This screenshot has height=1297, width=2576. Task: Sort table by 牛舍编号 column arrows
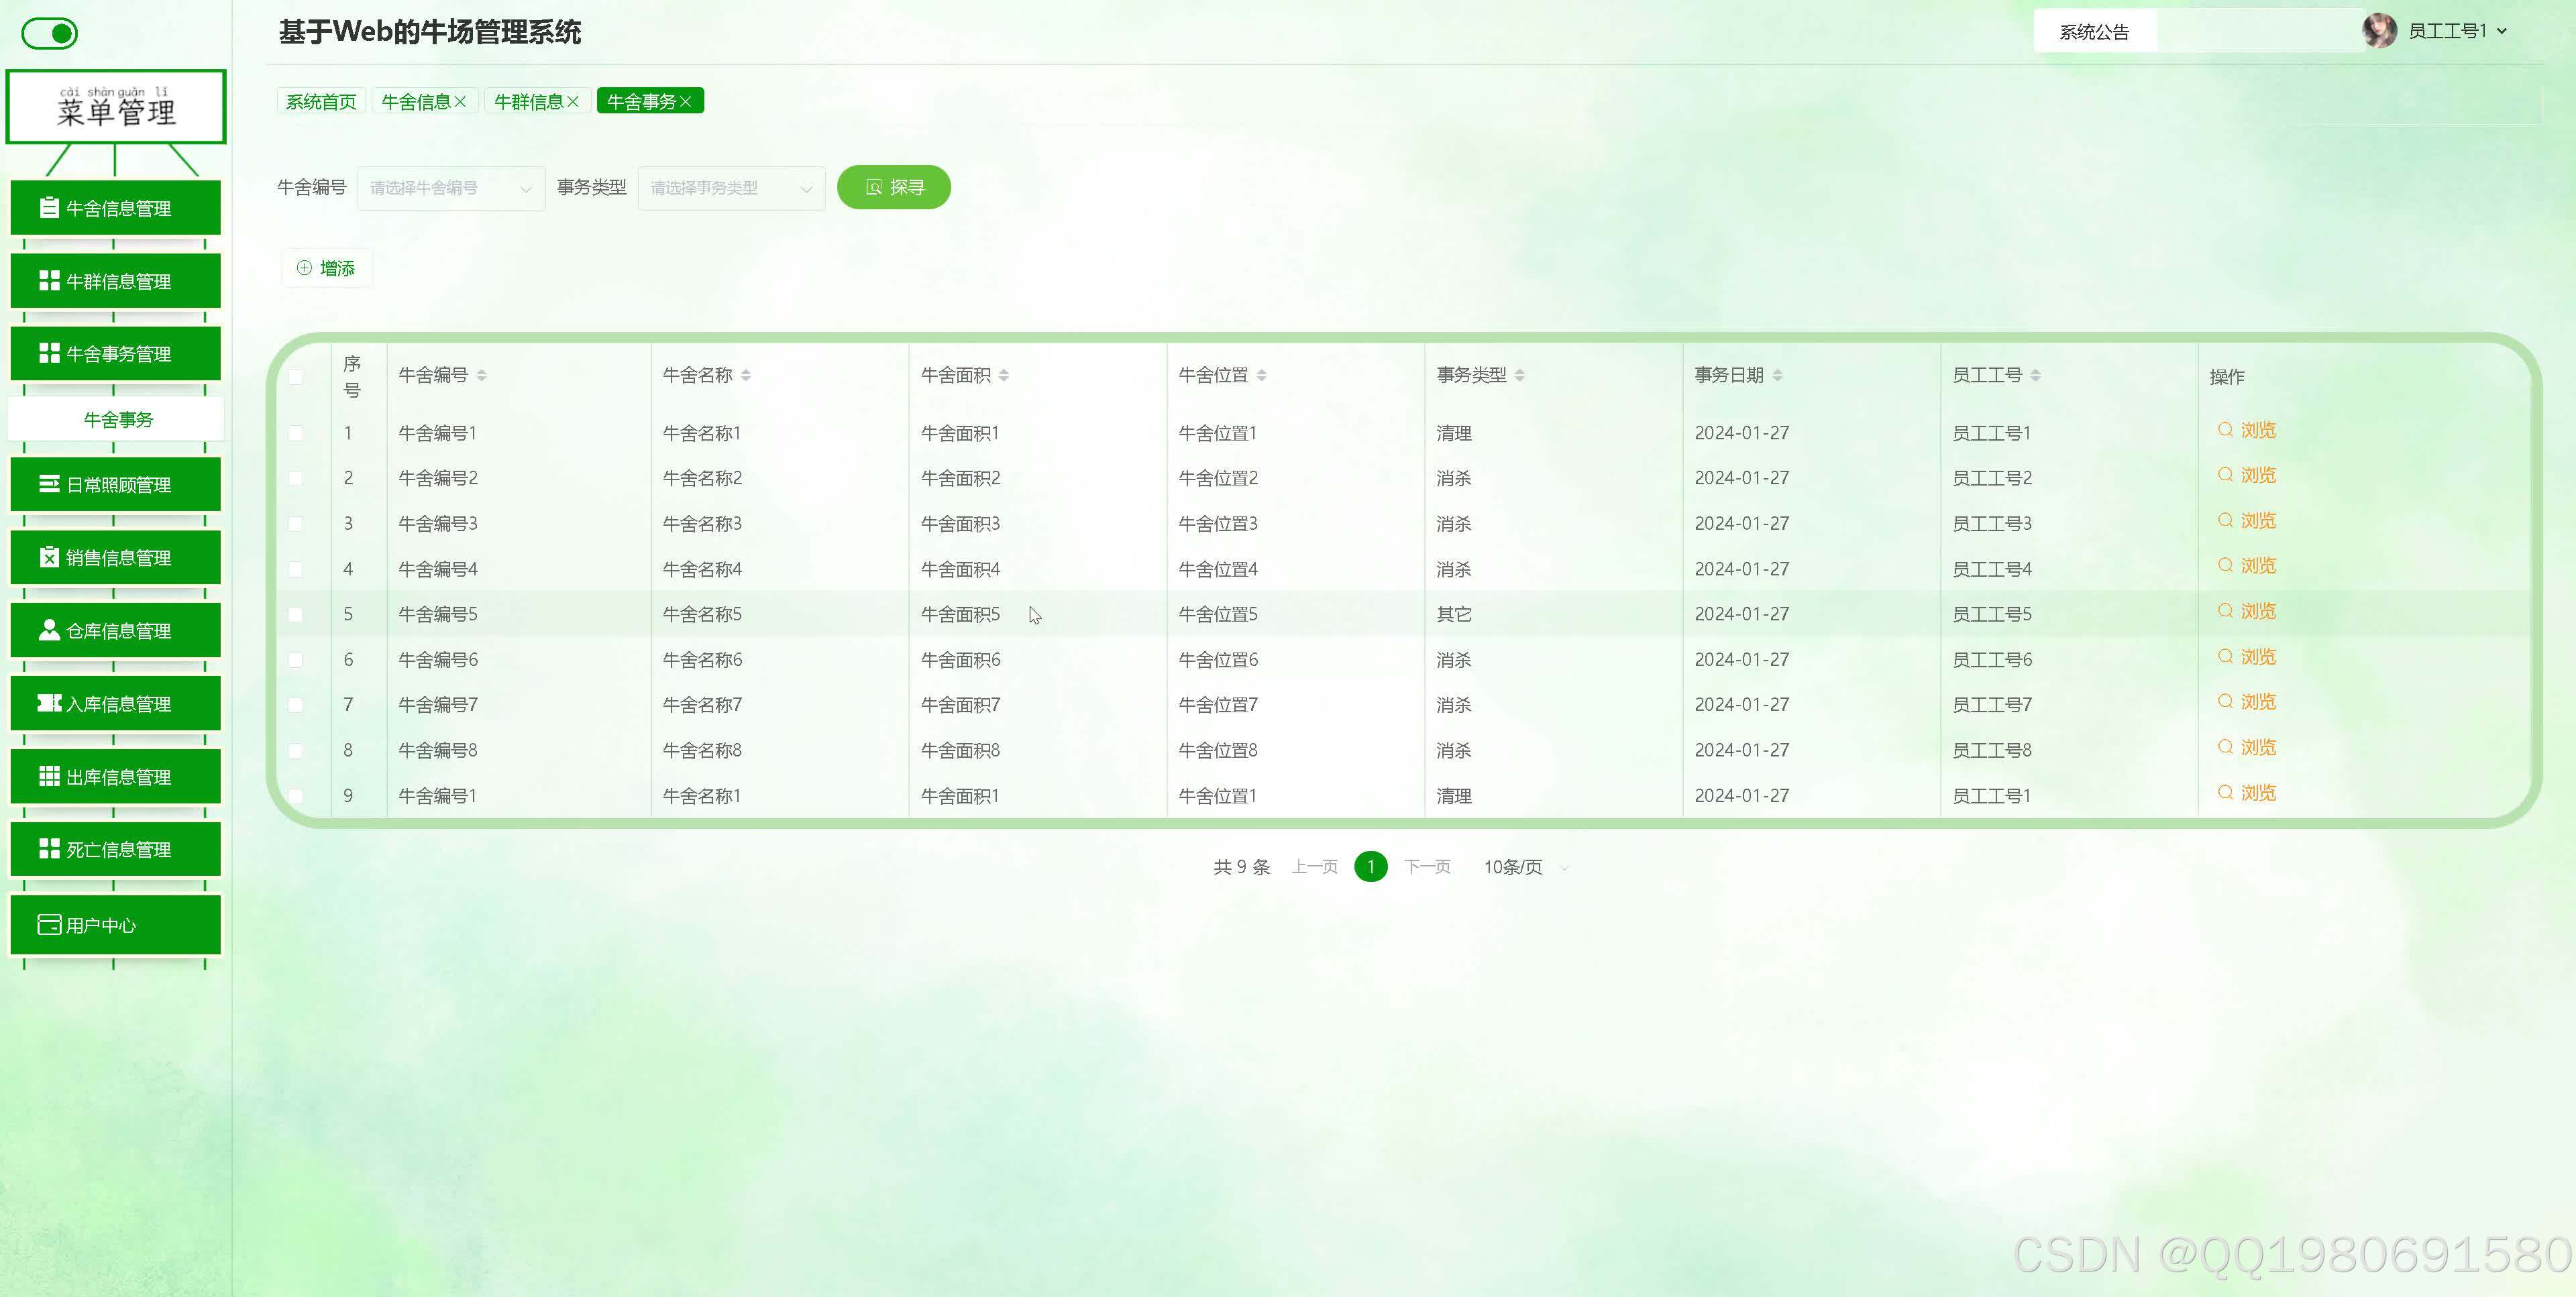[482, 375]
